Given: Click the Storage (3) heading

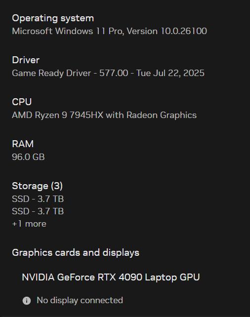Looking at the screenshot, I should (x=38, y=186).
